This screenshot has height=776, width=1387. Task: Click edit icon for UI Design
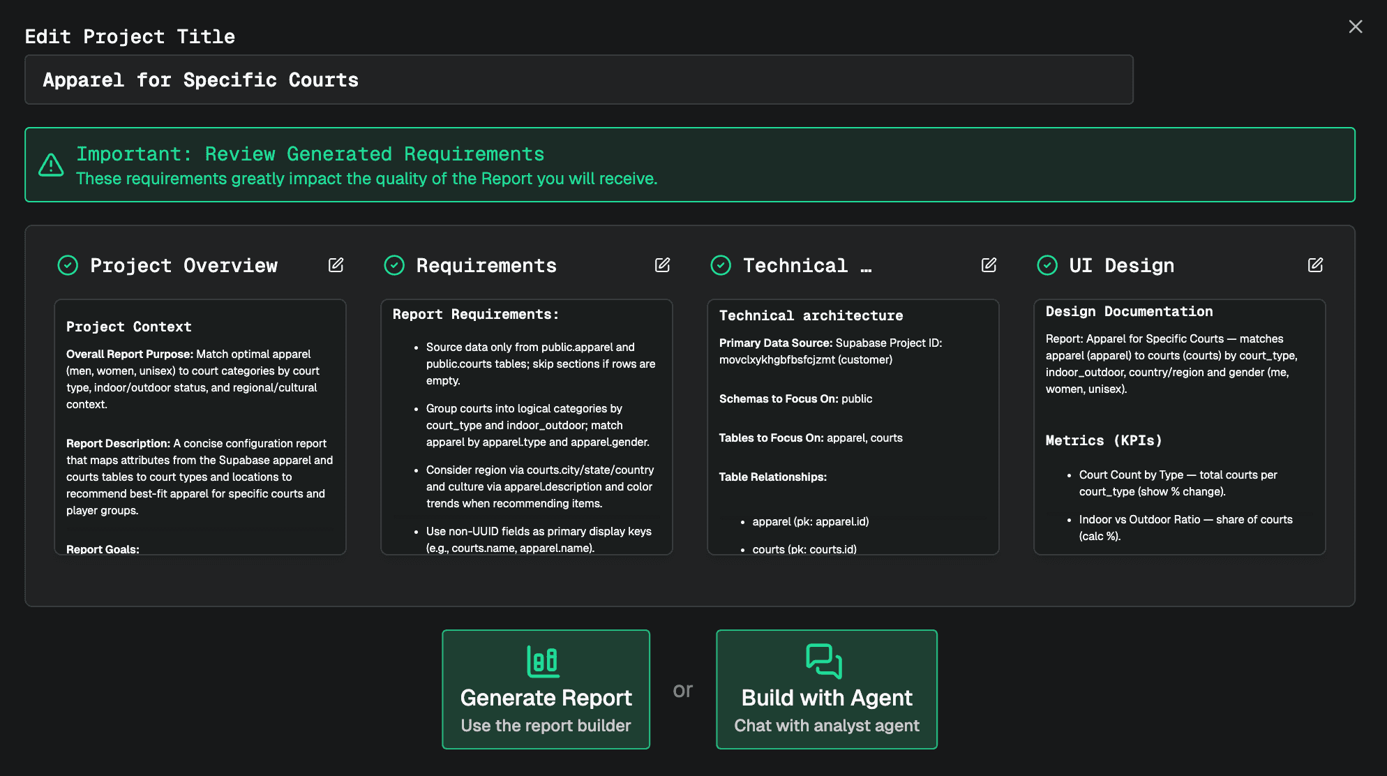(1315, 265)
